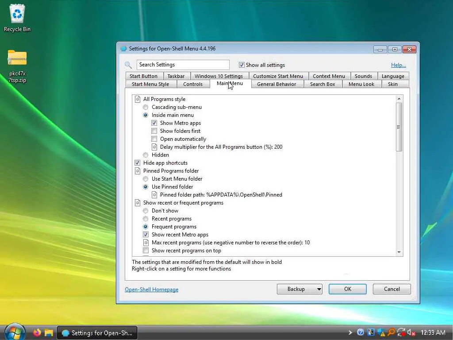Image resolution: width=453 pixels, height=340 pixels.
Task: Click the Delay multiplier setting icon
Action: (154, 147)
